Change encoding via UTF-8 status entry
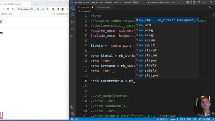 [x=182, y=119]
